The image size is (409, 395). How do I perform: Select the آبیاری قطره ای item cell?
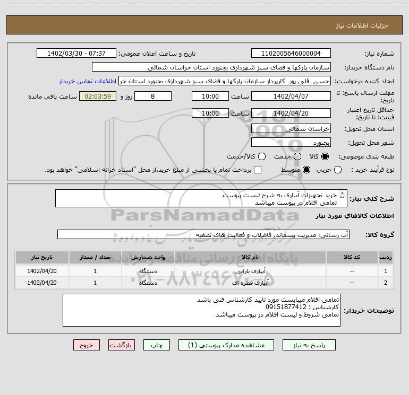pyautogui.click(x=250, y=283)
